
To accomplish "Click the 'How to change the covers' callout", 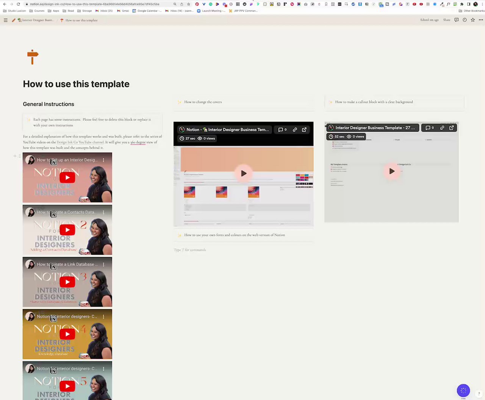I will click(x=244, y=102).
